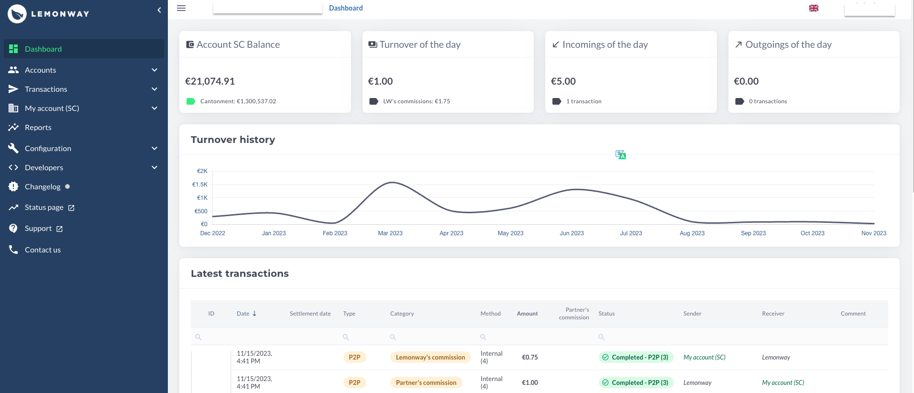Click the page vertical scrollbar

(912, 96)
